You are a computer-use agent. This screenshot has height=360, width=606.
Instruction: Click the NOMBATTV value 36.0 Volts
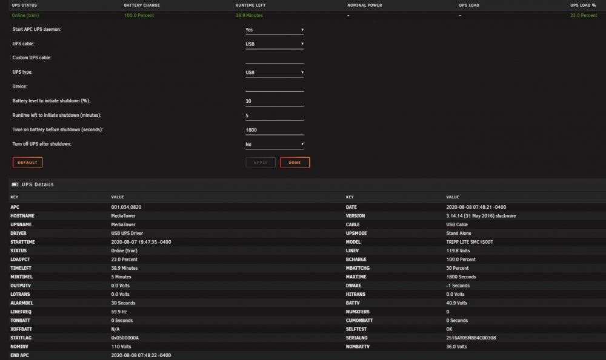click(x=456, y=347)
